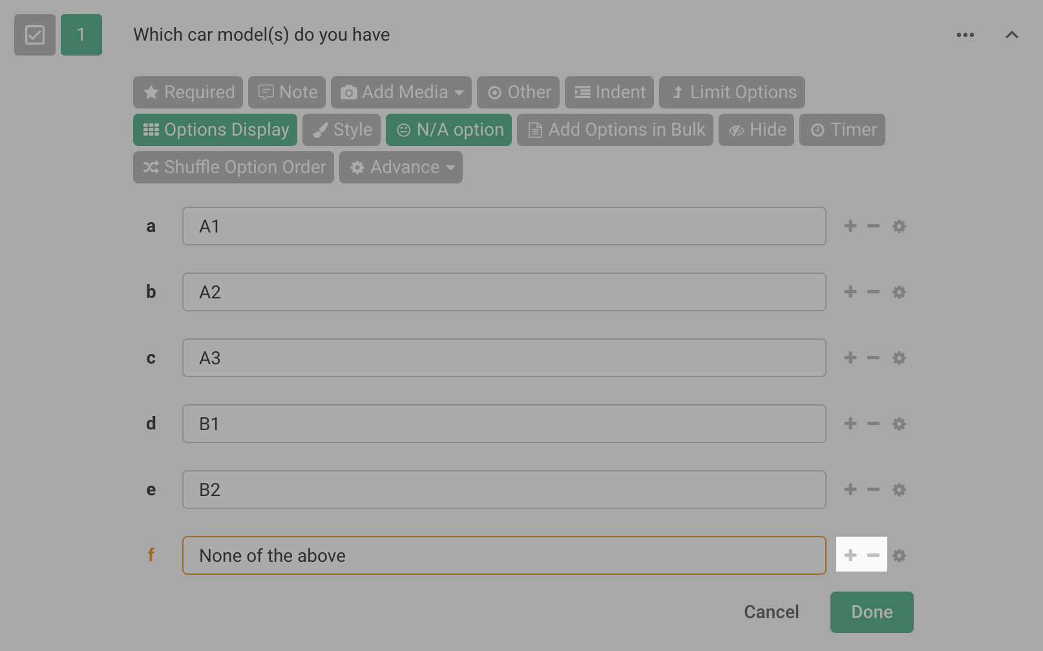This screenshot has width=1043, height=651.
Task: Collapse the question with chevron arrow
Action: (x=1012, y=35)
